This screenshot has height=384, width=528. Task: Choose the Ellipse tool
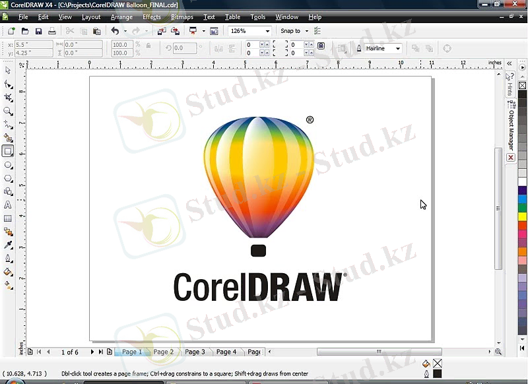click(x=8, y=165)
